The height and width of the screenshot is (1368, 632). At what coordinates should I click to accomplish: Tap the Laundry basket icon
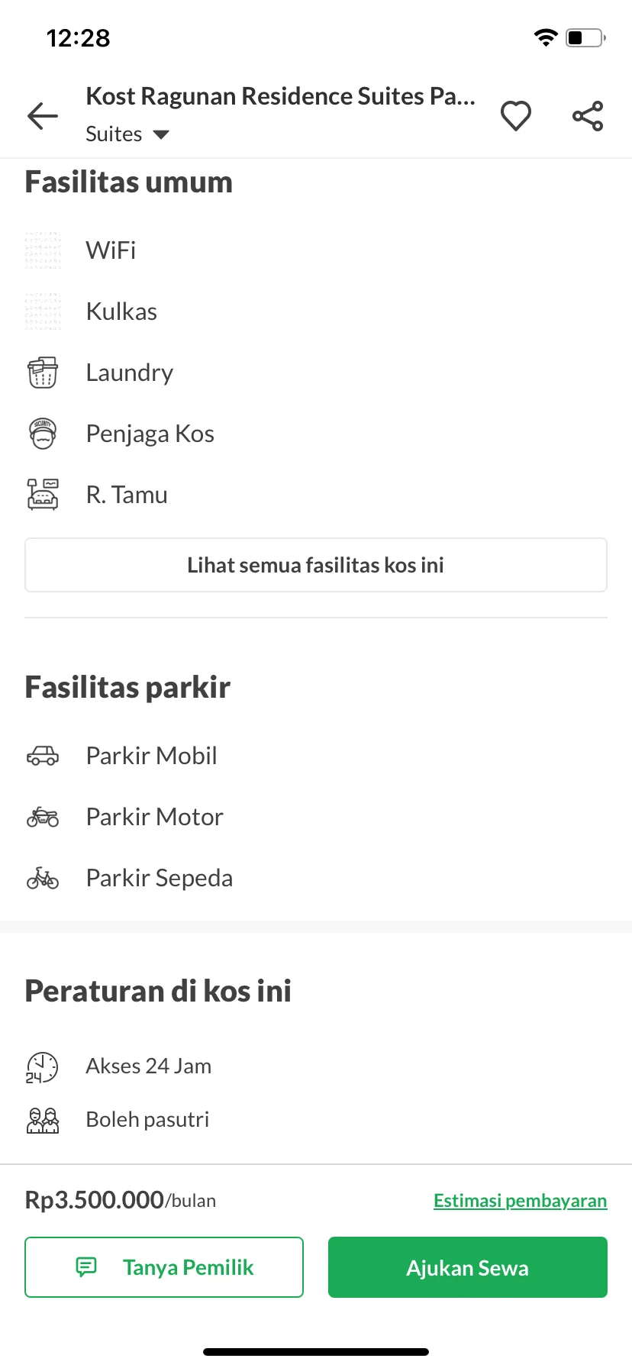43,373
